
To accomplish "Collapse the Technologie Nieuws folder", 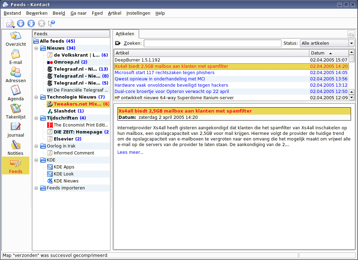I will coord(36,97).
